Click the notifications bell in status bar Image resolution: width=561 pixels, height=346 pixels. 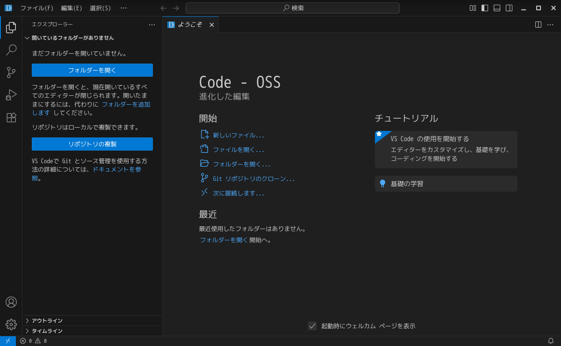tap(551, 341)
